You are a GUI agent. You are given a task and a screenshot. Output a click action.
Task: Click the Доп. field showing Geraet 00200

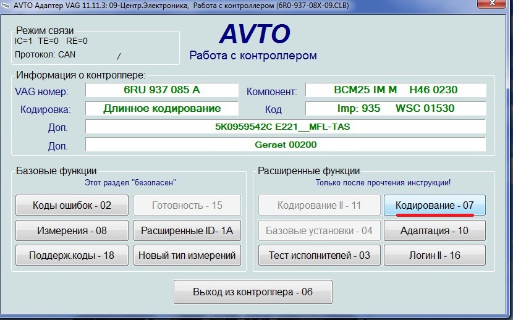[285, 145]
